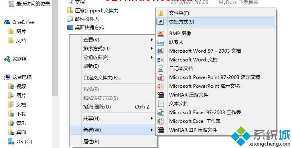This screenshot has height=148, width=292.
Task: Click the 桌面 folder icon in sidebar
Action: point(11,132)
